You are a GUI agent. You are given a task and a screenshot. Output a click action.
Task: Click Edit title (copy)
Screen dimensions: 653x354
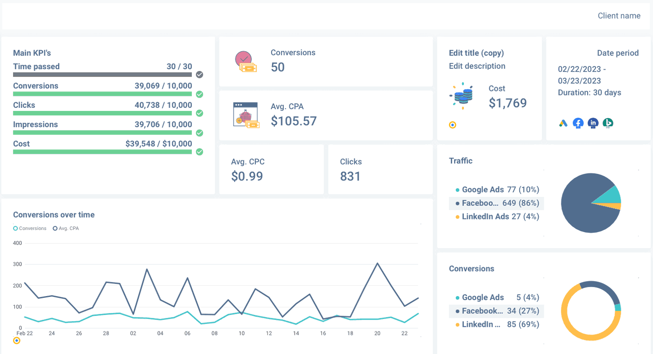coord(476,53)
